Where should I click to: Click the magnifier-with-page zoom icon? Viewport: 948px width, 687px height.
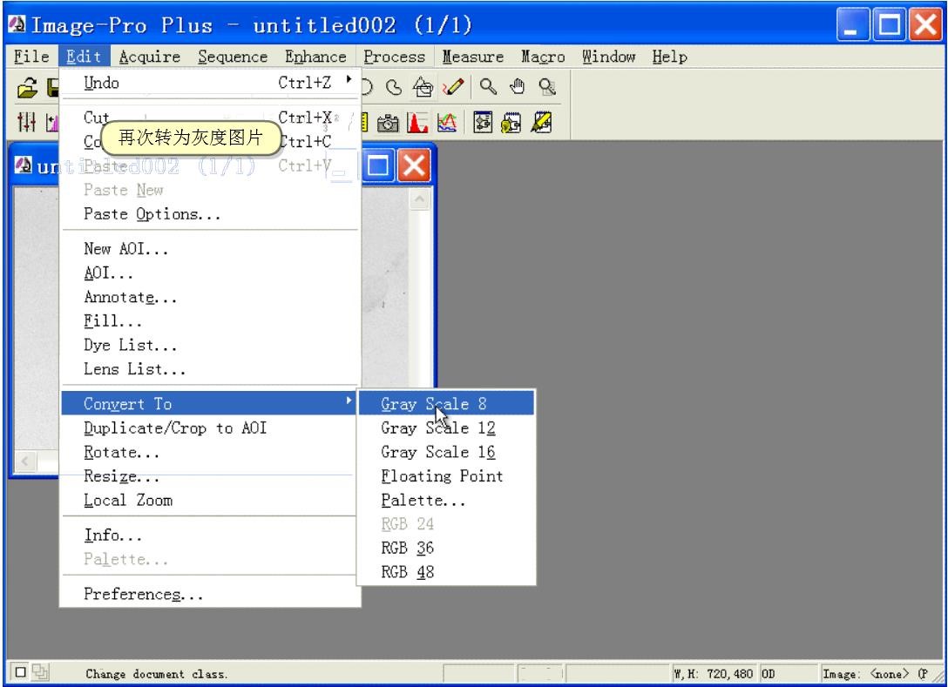pos(547,87)
